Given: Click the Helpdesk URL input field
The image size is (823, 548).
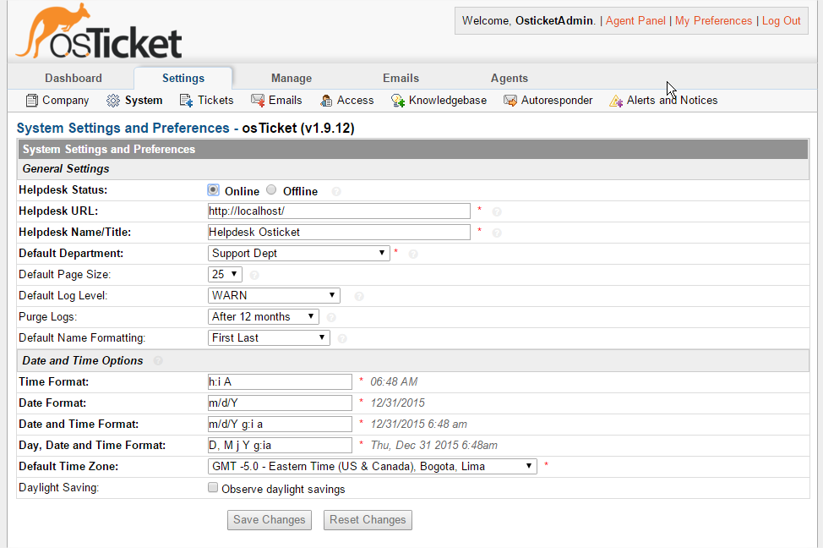Looking at the screenshot, I should point(339,211).
